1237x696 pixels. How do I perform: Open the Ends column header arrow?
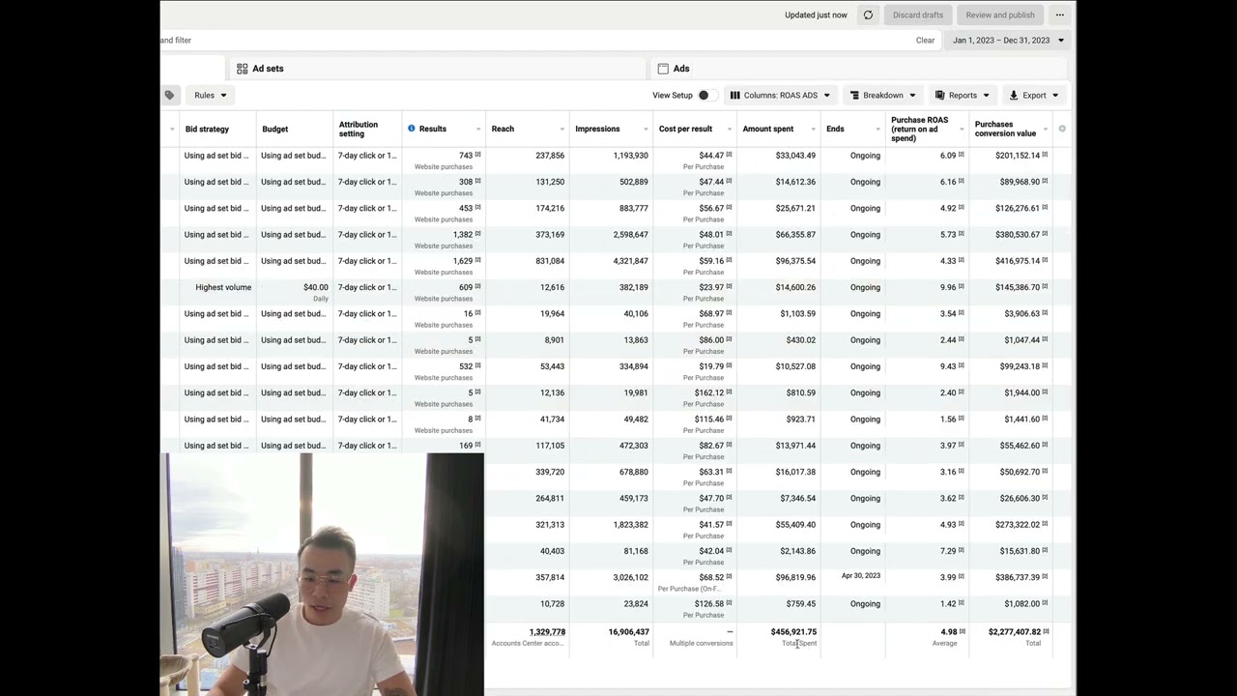click(x=877, y=129)
